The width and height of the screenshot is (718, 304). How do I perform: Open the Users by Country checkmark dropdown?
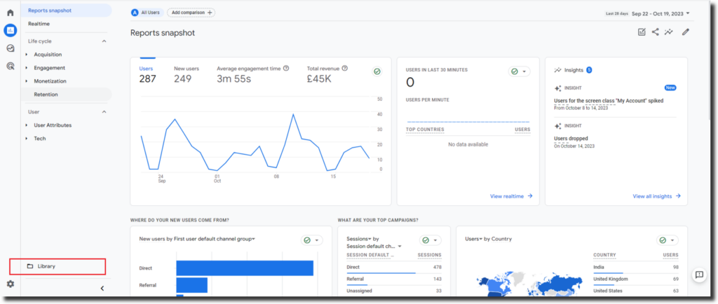pyautogui.click(x=668, y=240)
